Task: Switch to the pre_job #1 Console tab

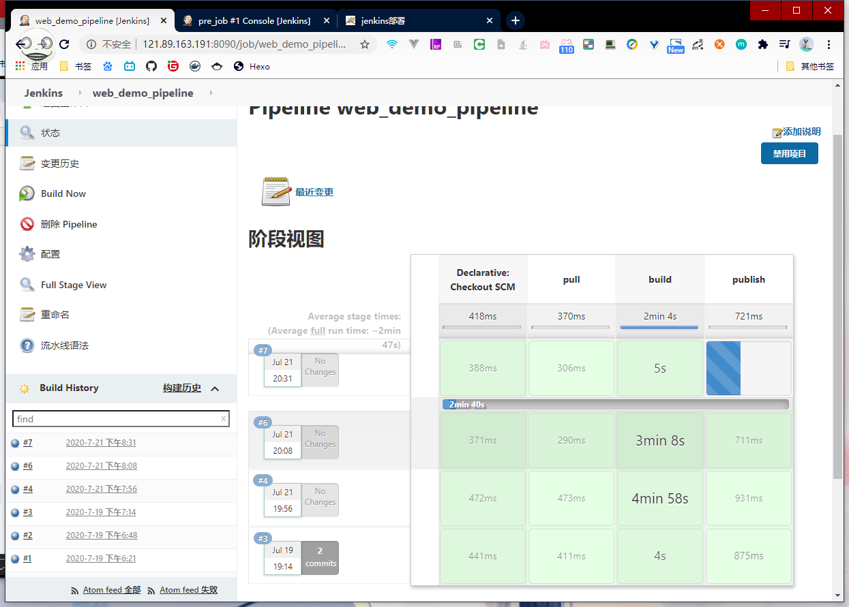Action: coord(254,20)
